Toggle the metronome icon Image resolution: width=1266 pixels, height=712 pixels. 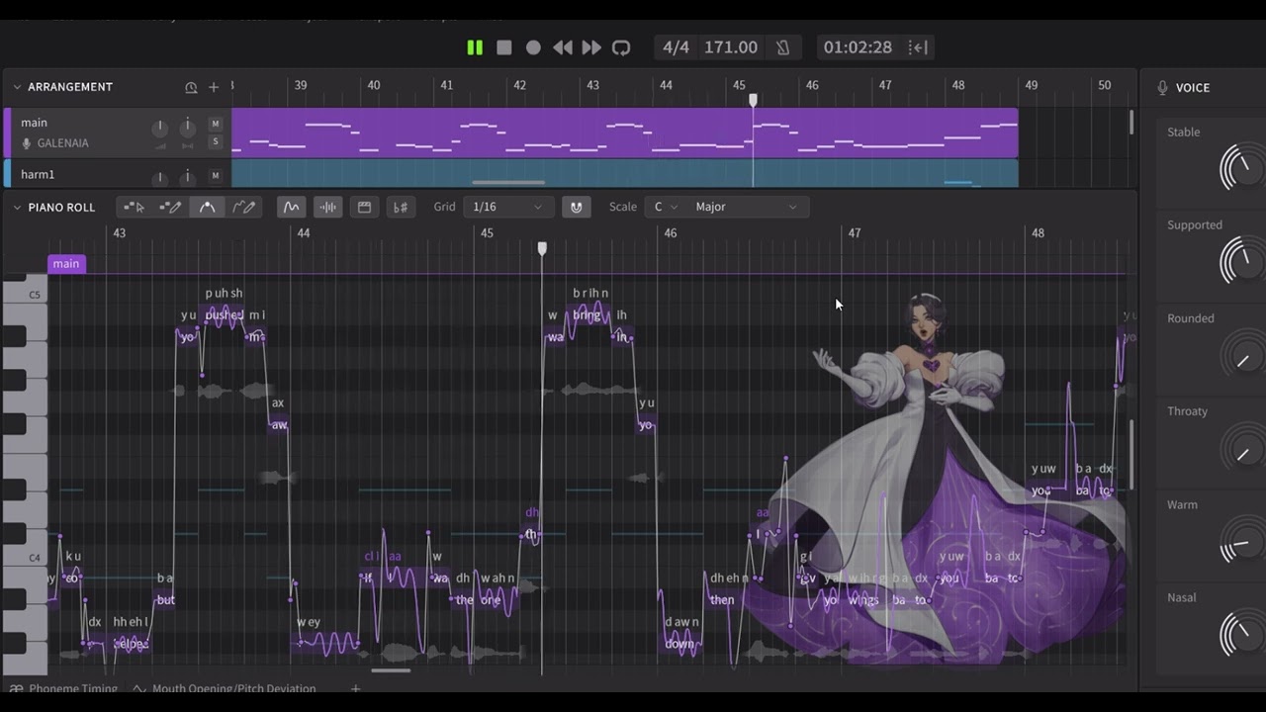click(x=782, y=47)
